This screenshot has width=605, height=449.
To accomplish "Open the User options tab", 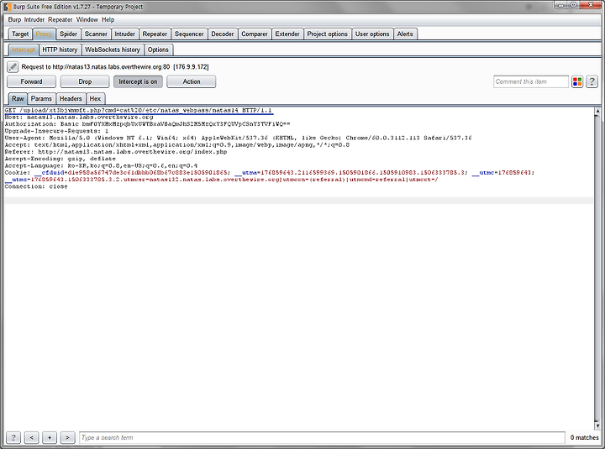I will pyautogui.click(x=372, y=34).
